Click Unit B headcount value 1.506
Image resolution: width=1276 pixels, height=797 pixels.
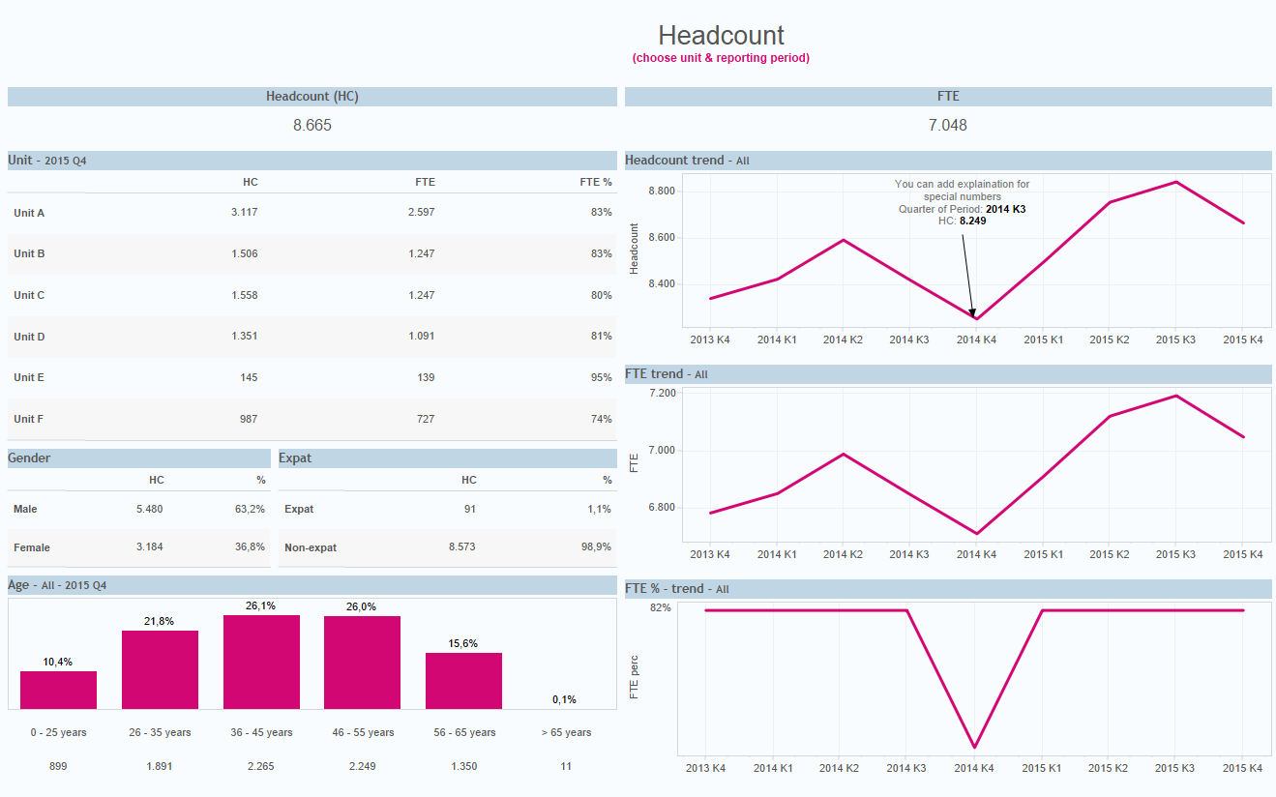click(245, 253)
